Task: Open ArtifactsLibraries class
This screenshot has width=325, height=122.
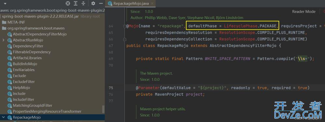Action: [x=27, y=58]
